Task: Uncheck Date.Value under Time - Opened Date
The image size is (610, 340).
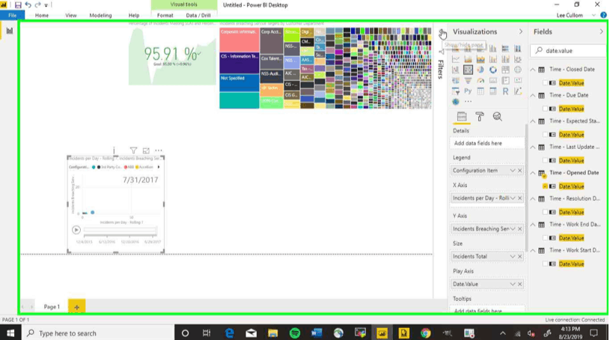Action: [x=545, y=186]
